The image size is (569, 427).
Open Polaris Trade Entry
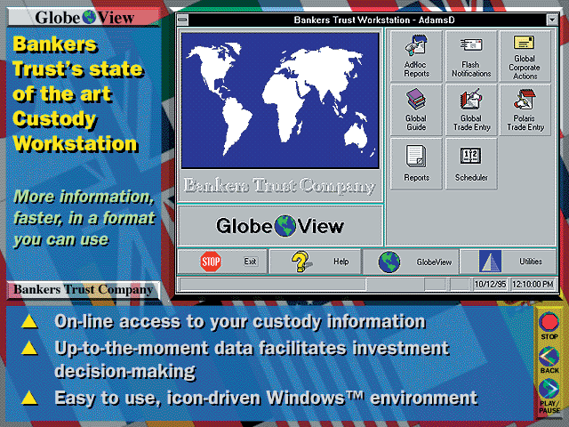tap(525, 109)
